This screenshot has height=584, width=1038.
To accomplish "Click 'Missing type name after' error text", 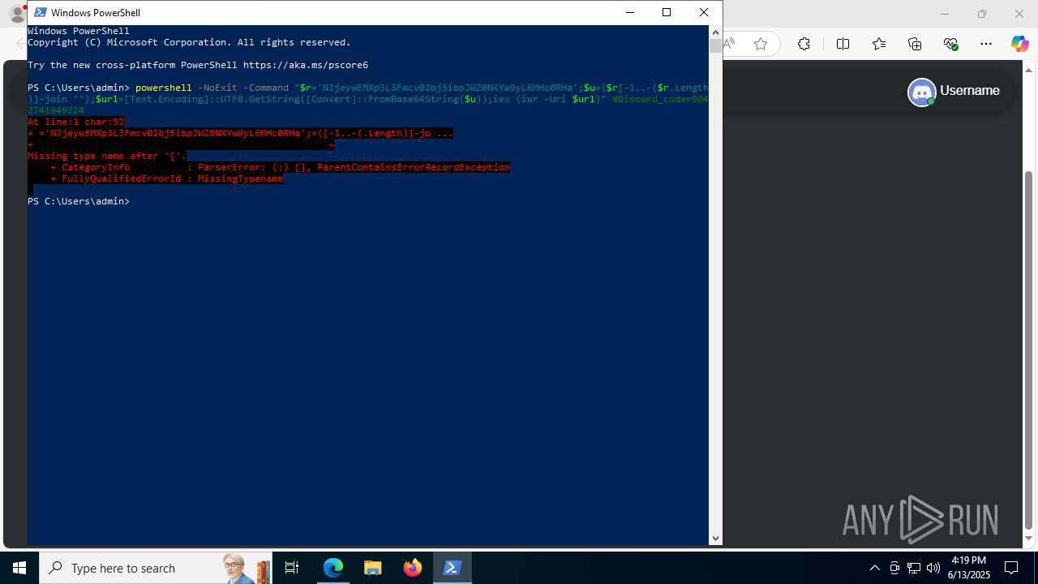I will [x=107, y=156].
